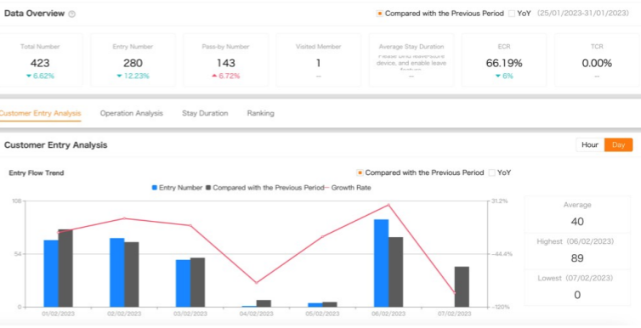Image resolution: width=641 pixels, height=328 pixels.
Task: Toggle the blue Entry Number legend marker
Action: click(155, 188)
